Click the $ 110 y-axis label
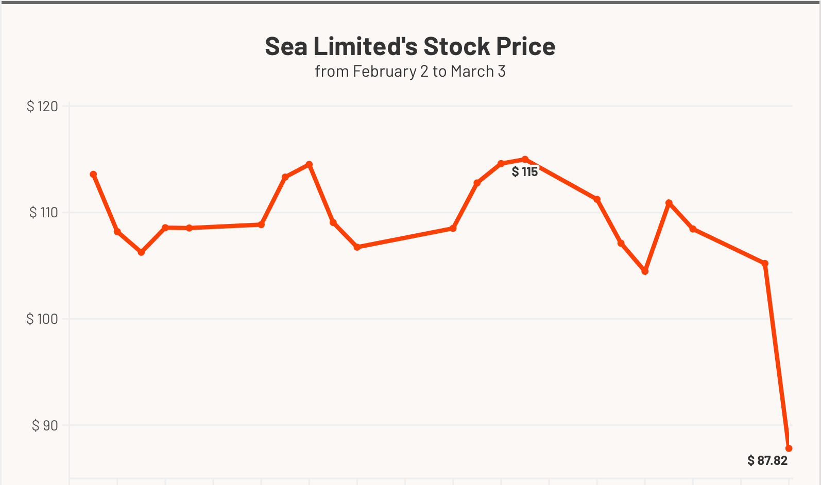This screenshot has width=821, height=485. tap(43, 212)
